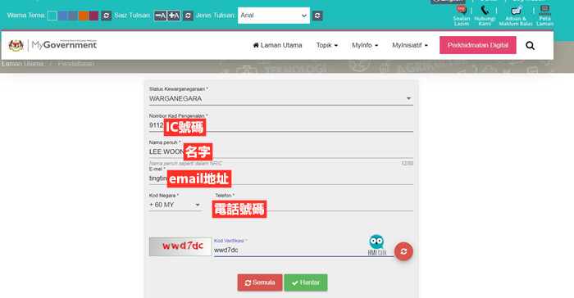This screenshot has height=298, width=574.
Task: Click the green Hantar button
Action: point(306,282)
